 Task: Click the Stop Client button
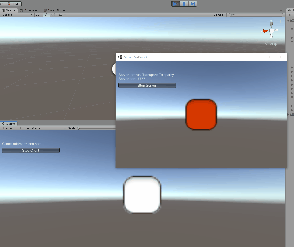(31, 151)
